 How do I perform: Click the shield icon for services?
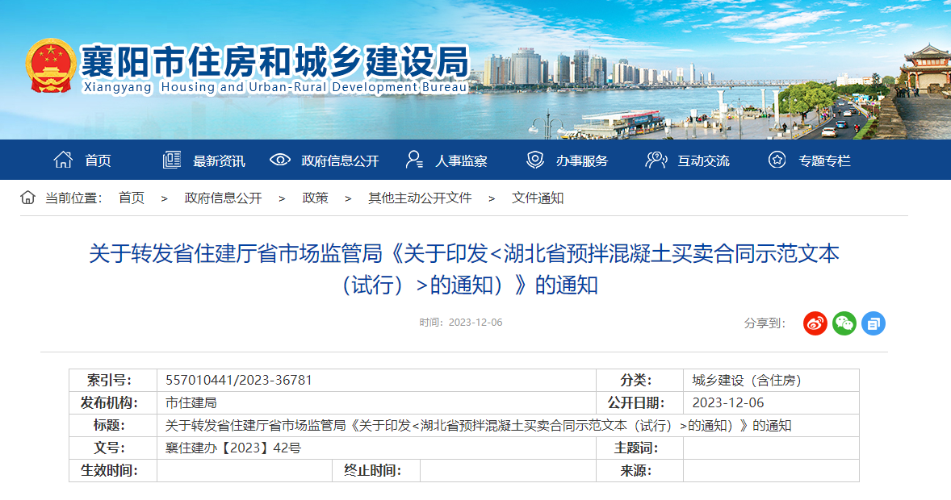point(534,160)
